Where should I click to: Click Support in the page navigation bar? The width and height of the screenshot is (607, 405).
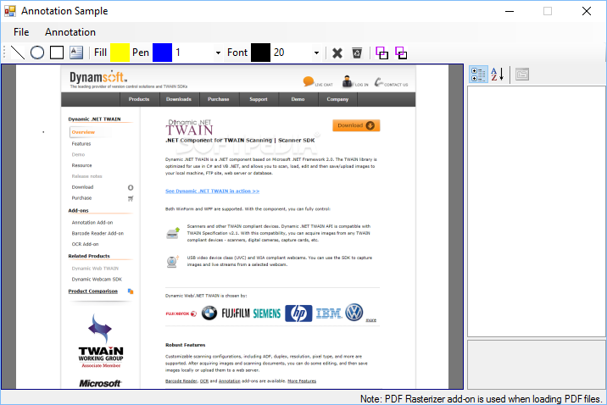[259, 99]
